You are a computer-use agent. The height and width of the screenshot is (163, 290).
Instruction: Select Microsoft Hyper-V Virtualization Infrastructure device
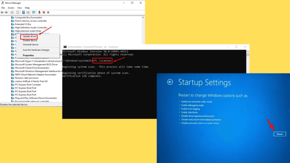point(39,61)
